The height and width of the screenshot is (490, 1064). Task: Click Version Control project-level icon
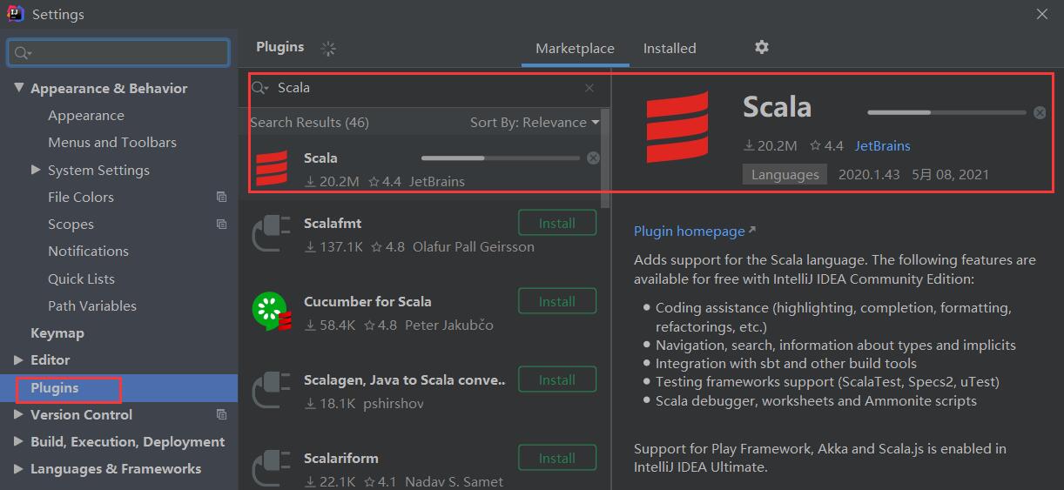[221, 414]
